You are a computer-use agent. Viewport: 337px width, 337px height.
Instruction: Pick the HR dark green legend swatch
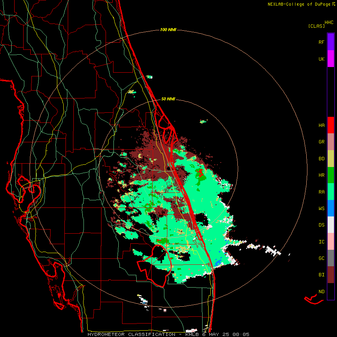[331, 175]
